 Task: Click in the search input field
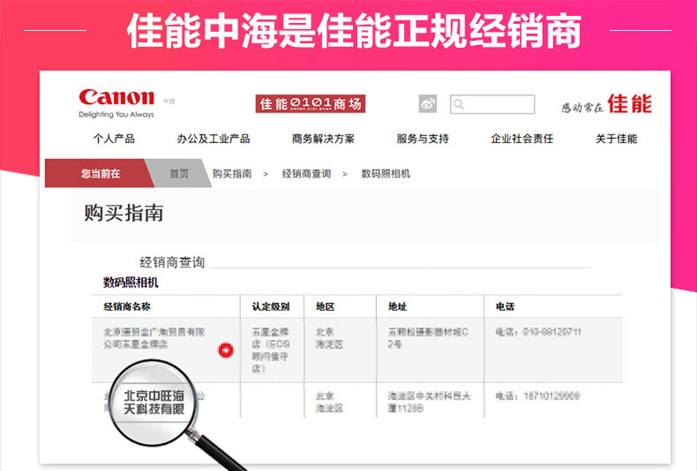(492, 104)
